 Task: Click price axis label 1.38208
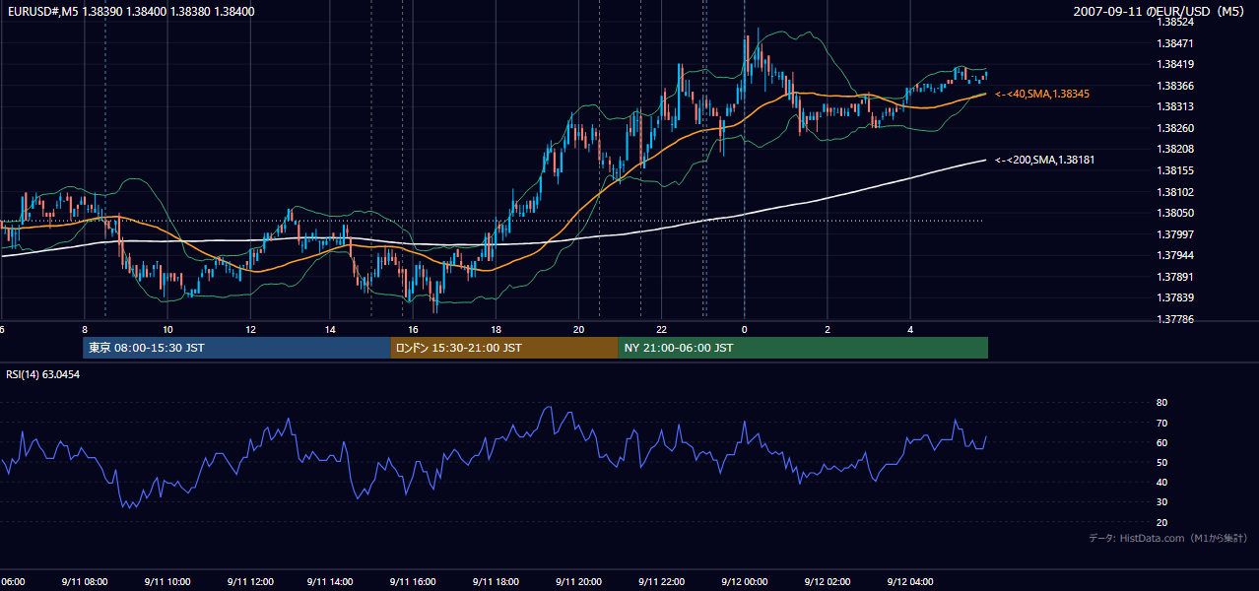[1175, 149]
